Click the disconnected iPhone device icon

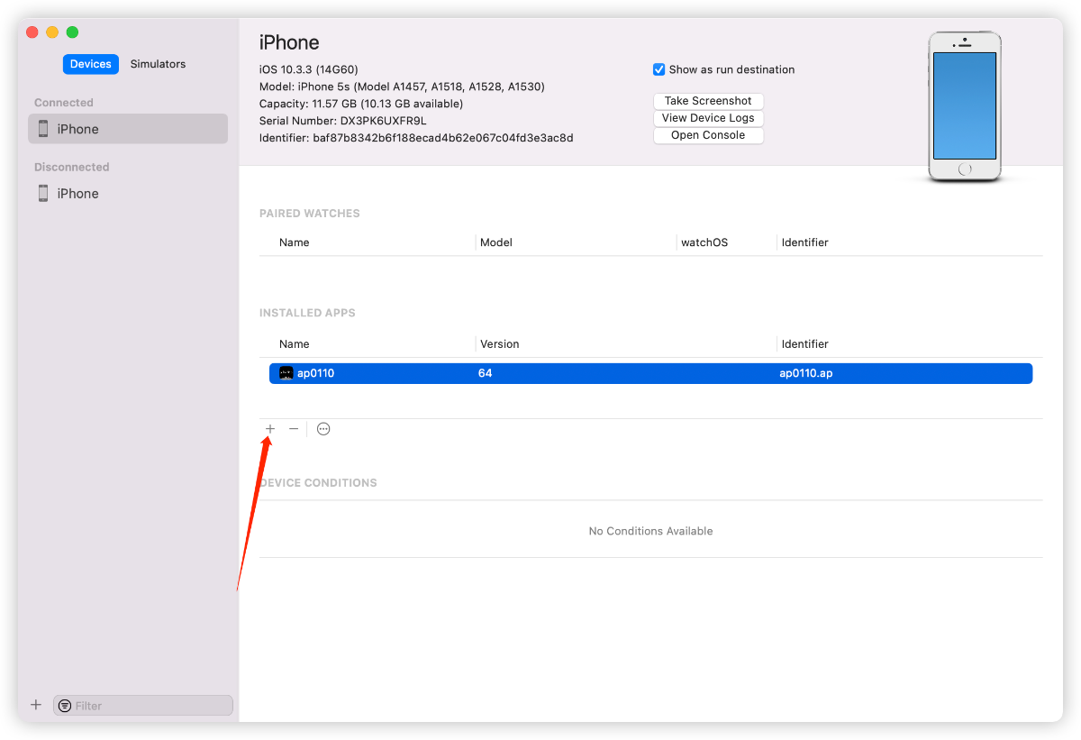click(43, 193)
